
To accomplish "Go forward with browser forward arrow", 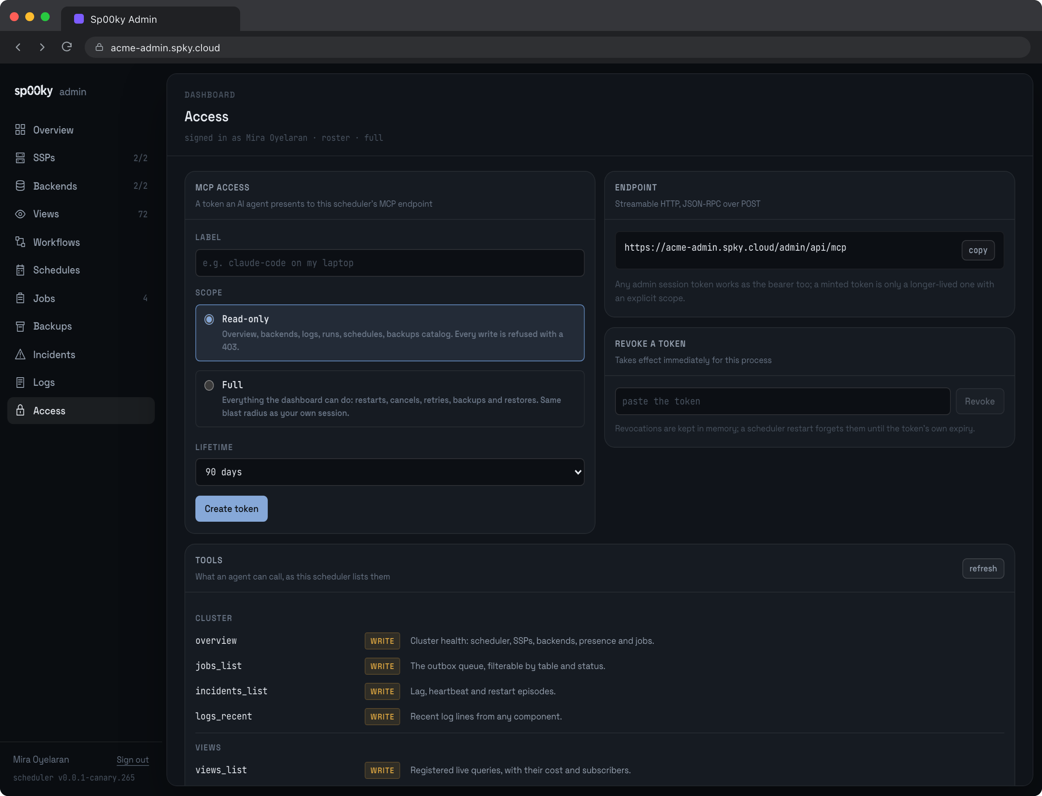I will pyautogui.click(x=42, y=47).
